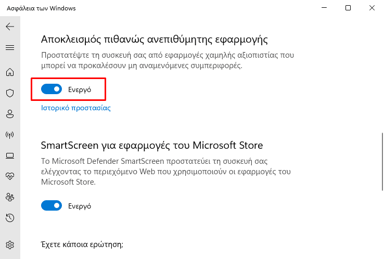
Task: Close the Ασφάλεια των Windows window
Action: click(372, 8)
